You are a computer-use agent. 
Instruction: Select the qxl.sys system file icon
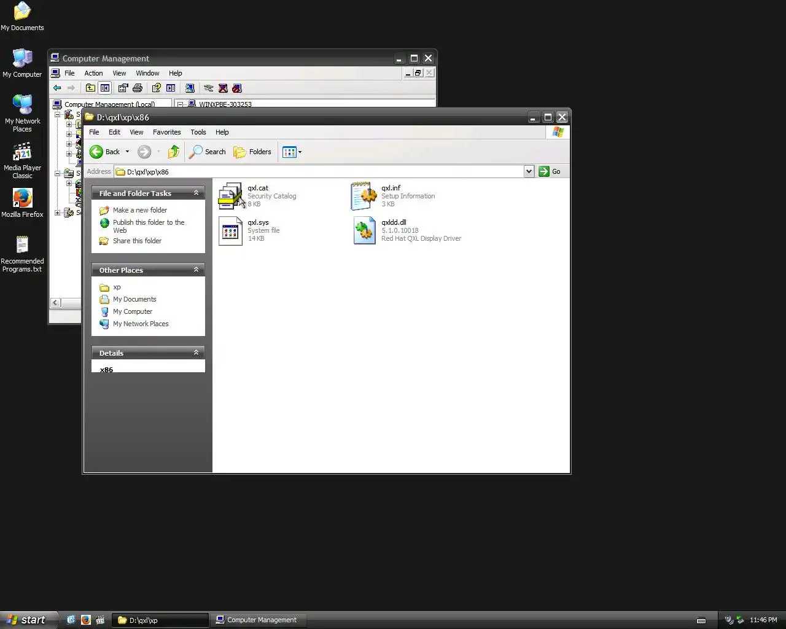[x=230, y=230]
